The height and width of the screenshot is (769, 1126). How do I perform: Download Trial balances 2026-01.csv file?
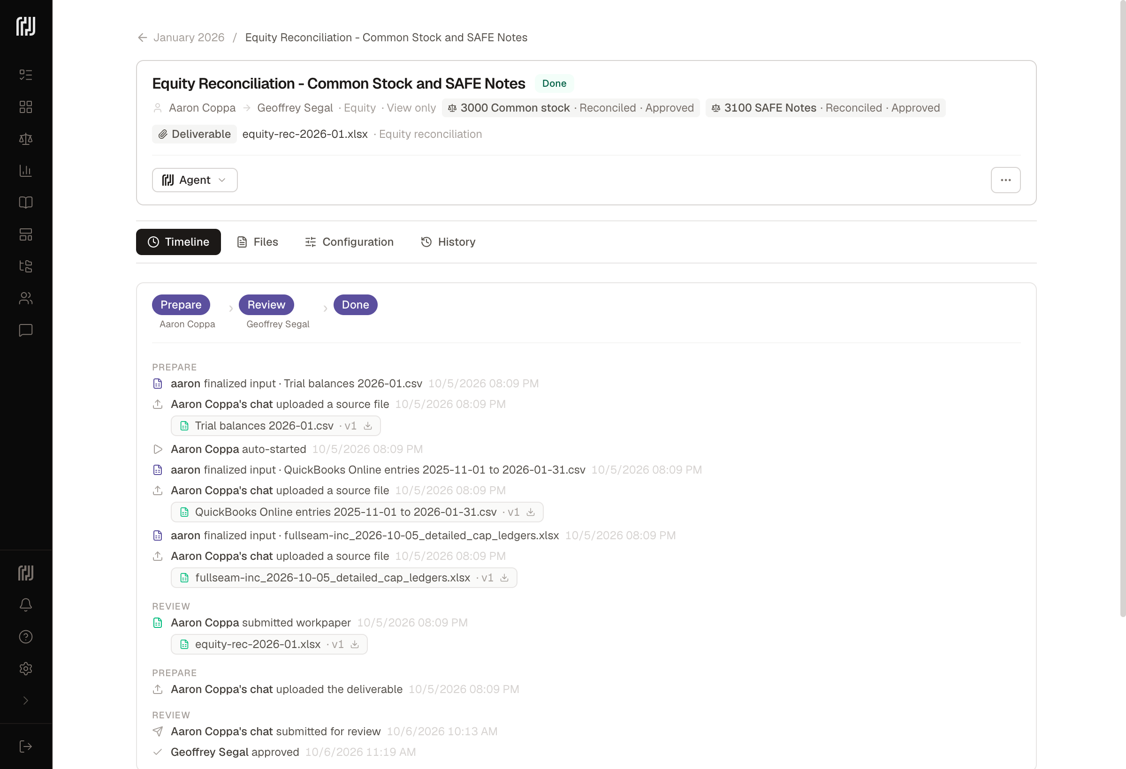368,426
